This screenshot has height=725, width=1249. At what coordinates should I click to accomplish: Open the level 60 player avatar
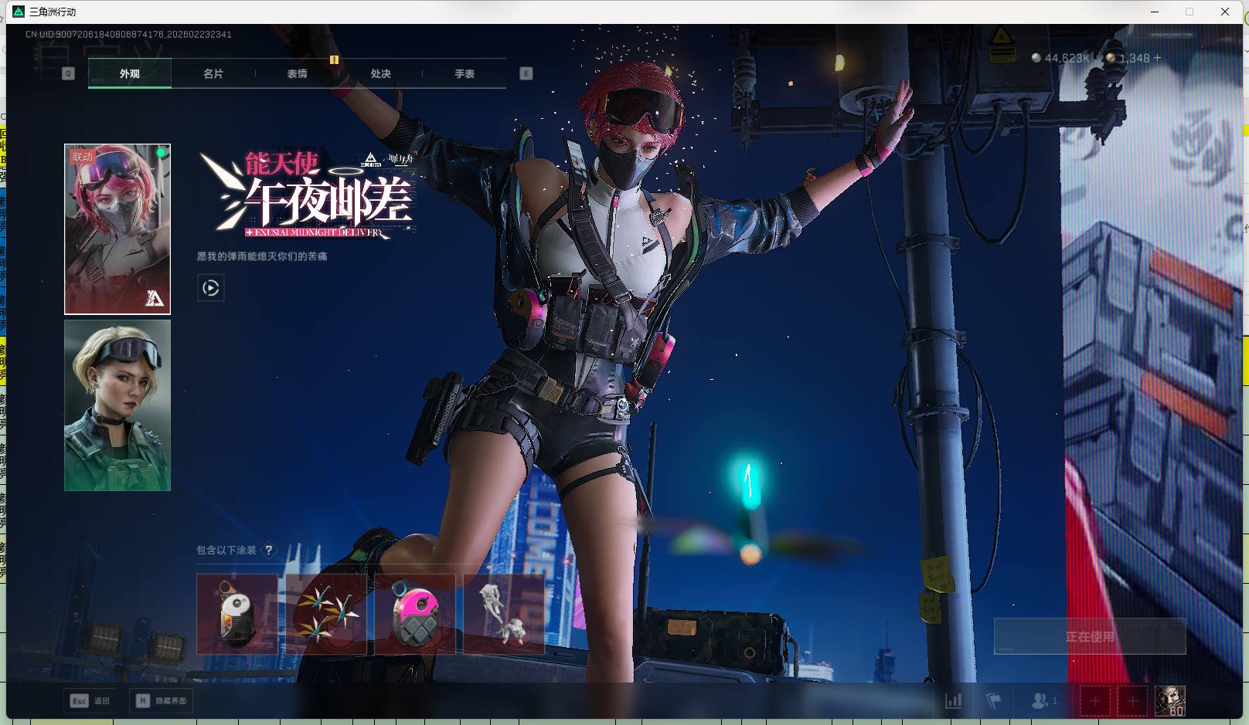1170,701
